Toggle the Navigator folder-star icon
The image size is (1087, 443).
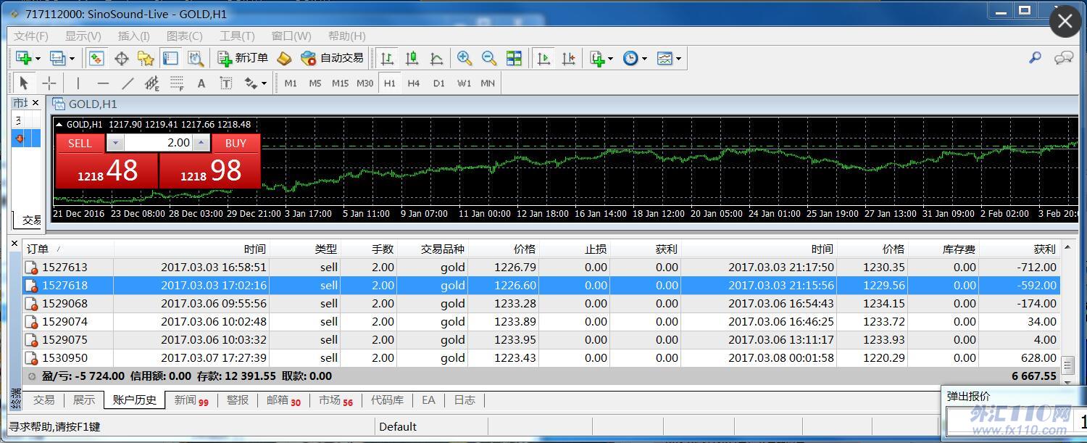146,58
